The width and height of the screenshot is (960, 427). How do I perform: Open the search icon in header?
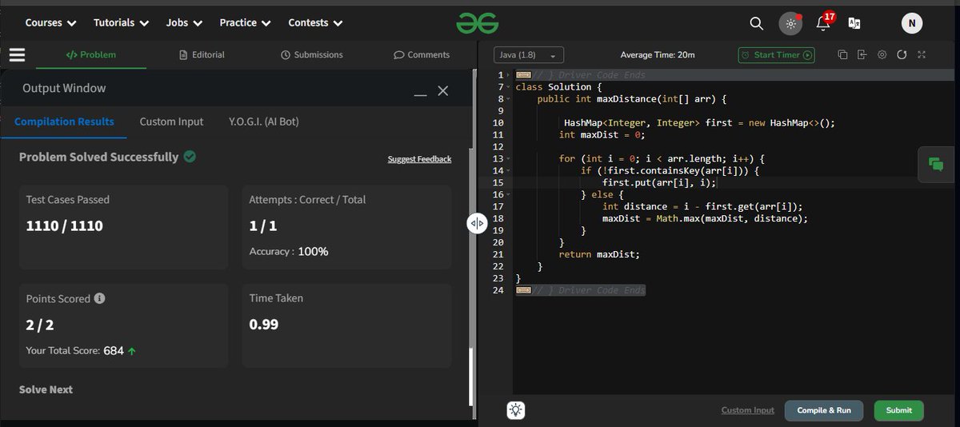coord(756,23)
